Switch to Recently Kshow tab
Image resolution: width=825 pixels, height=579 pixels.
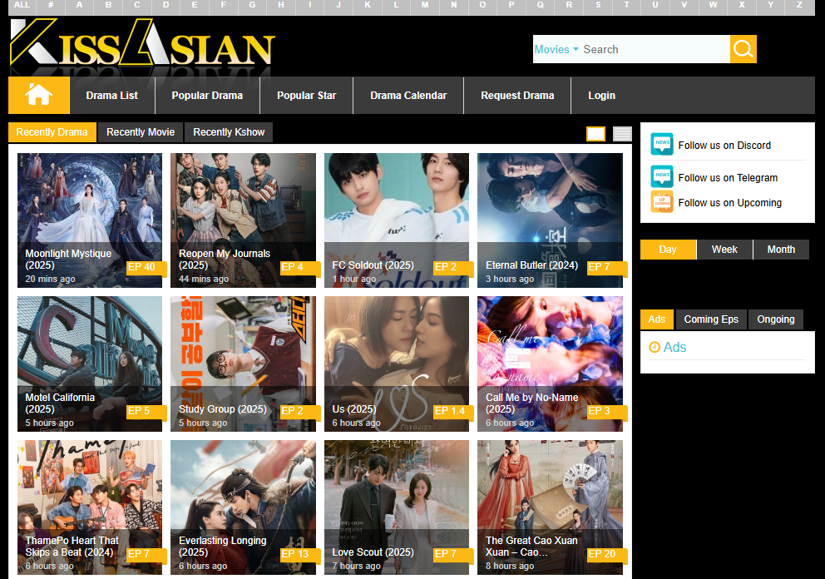point(229,132)
